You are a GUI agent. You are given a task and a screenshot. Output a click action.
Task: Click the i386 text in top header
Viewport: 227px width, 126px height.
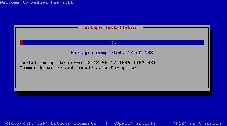(68, 2)
